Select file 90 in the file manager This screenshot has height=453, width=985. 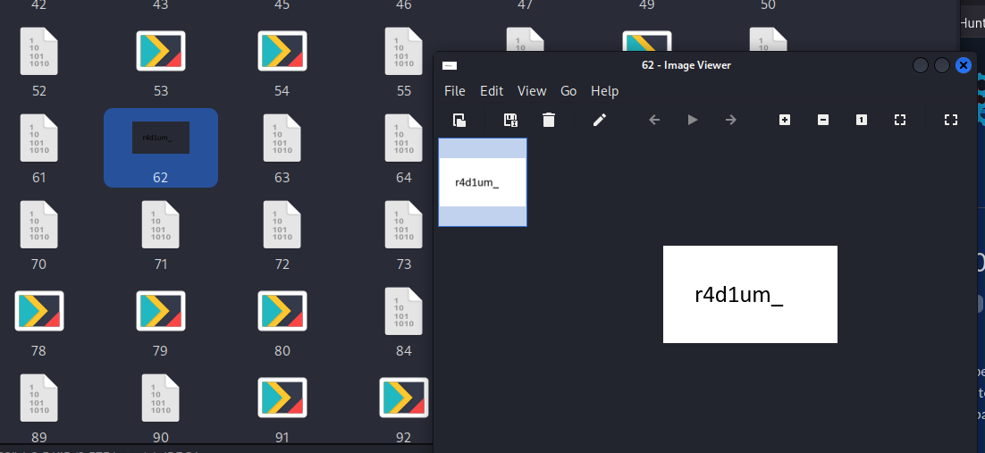click(x=161, y=408)
